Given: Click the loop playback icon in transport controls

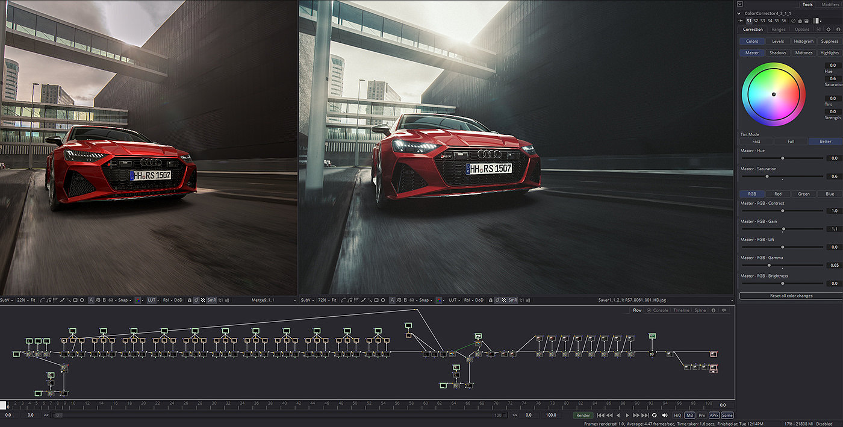Looking at the screenshot, I should (x=654, y=415).
